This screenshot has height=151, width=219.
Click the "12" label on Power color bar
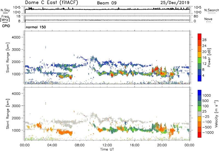click(x=204, y=64)
